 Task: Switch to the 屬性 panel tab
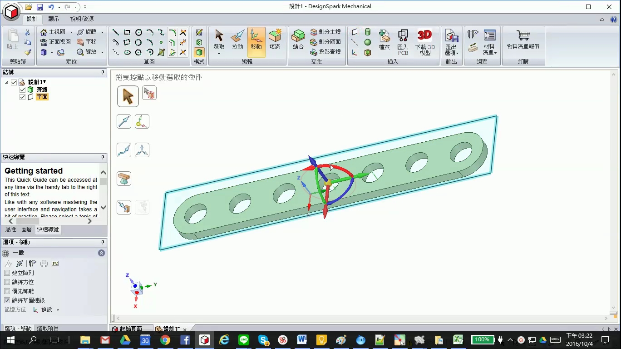click(10, 229)
